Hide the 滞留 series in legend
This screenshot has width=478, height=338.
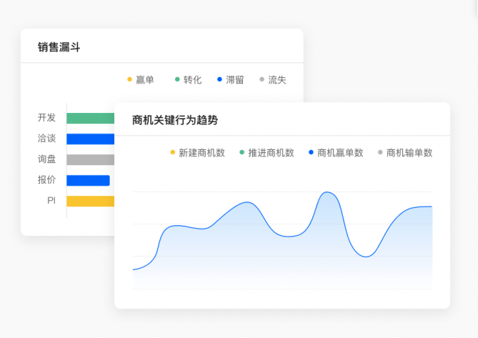231,80
